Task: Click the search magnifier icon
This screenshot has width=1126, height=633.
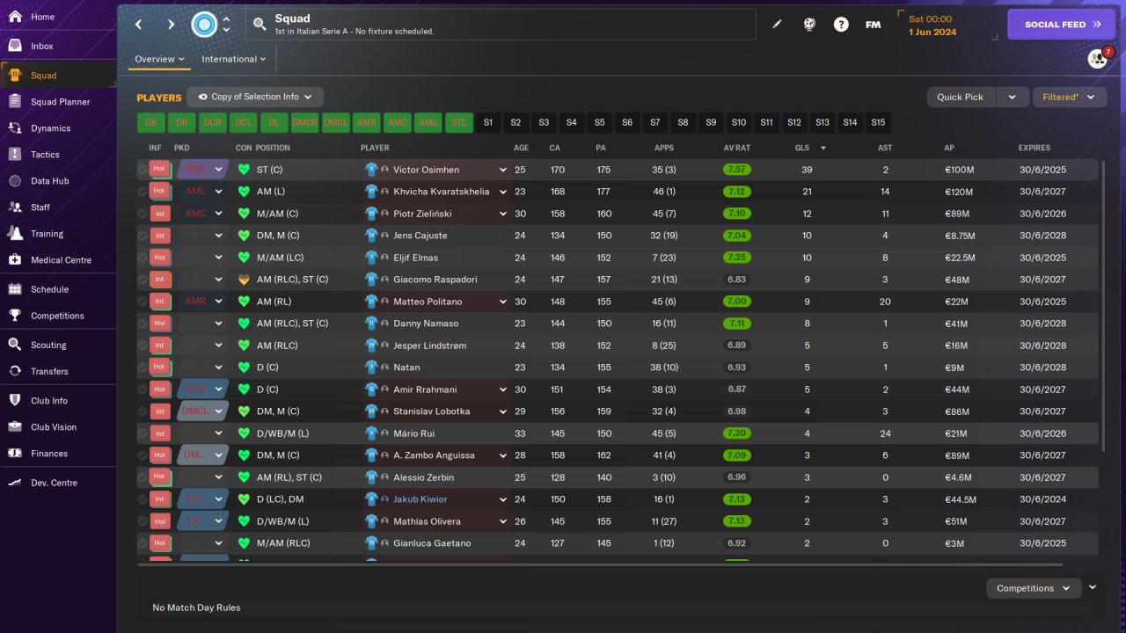Action: pyautogui.click(x=260, y=25)
